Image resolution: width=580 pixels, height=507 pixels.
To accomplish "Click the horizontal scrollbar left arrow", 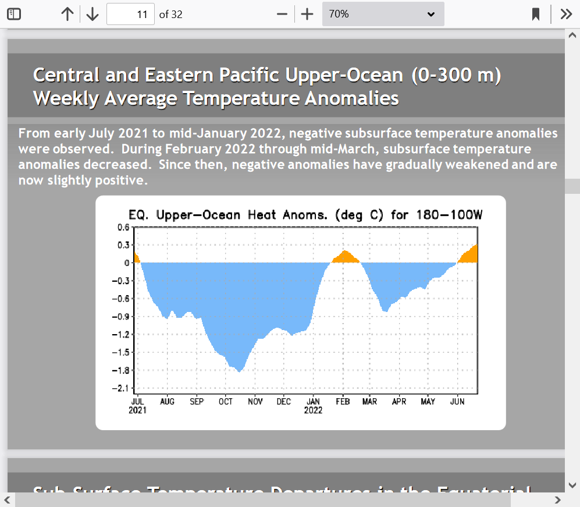I will click(7, 500).
